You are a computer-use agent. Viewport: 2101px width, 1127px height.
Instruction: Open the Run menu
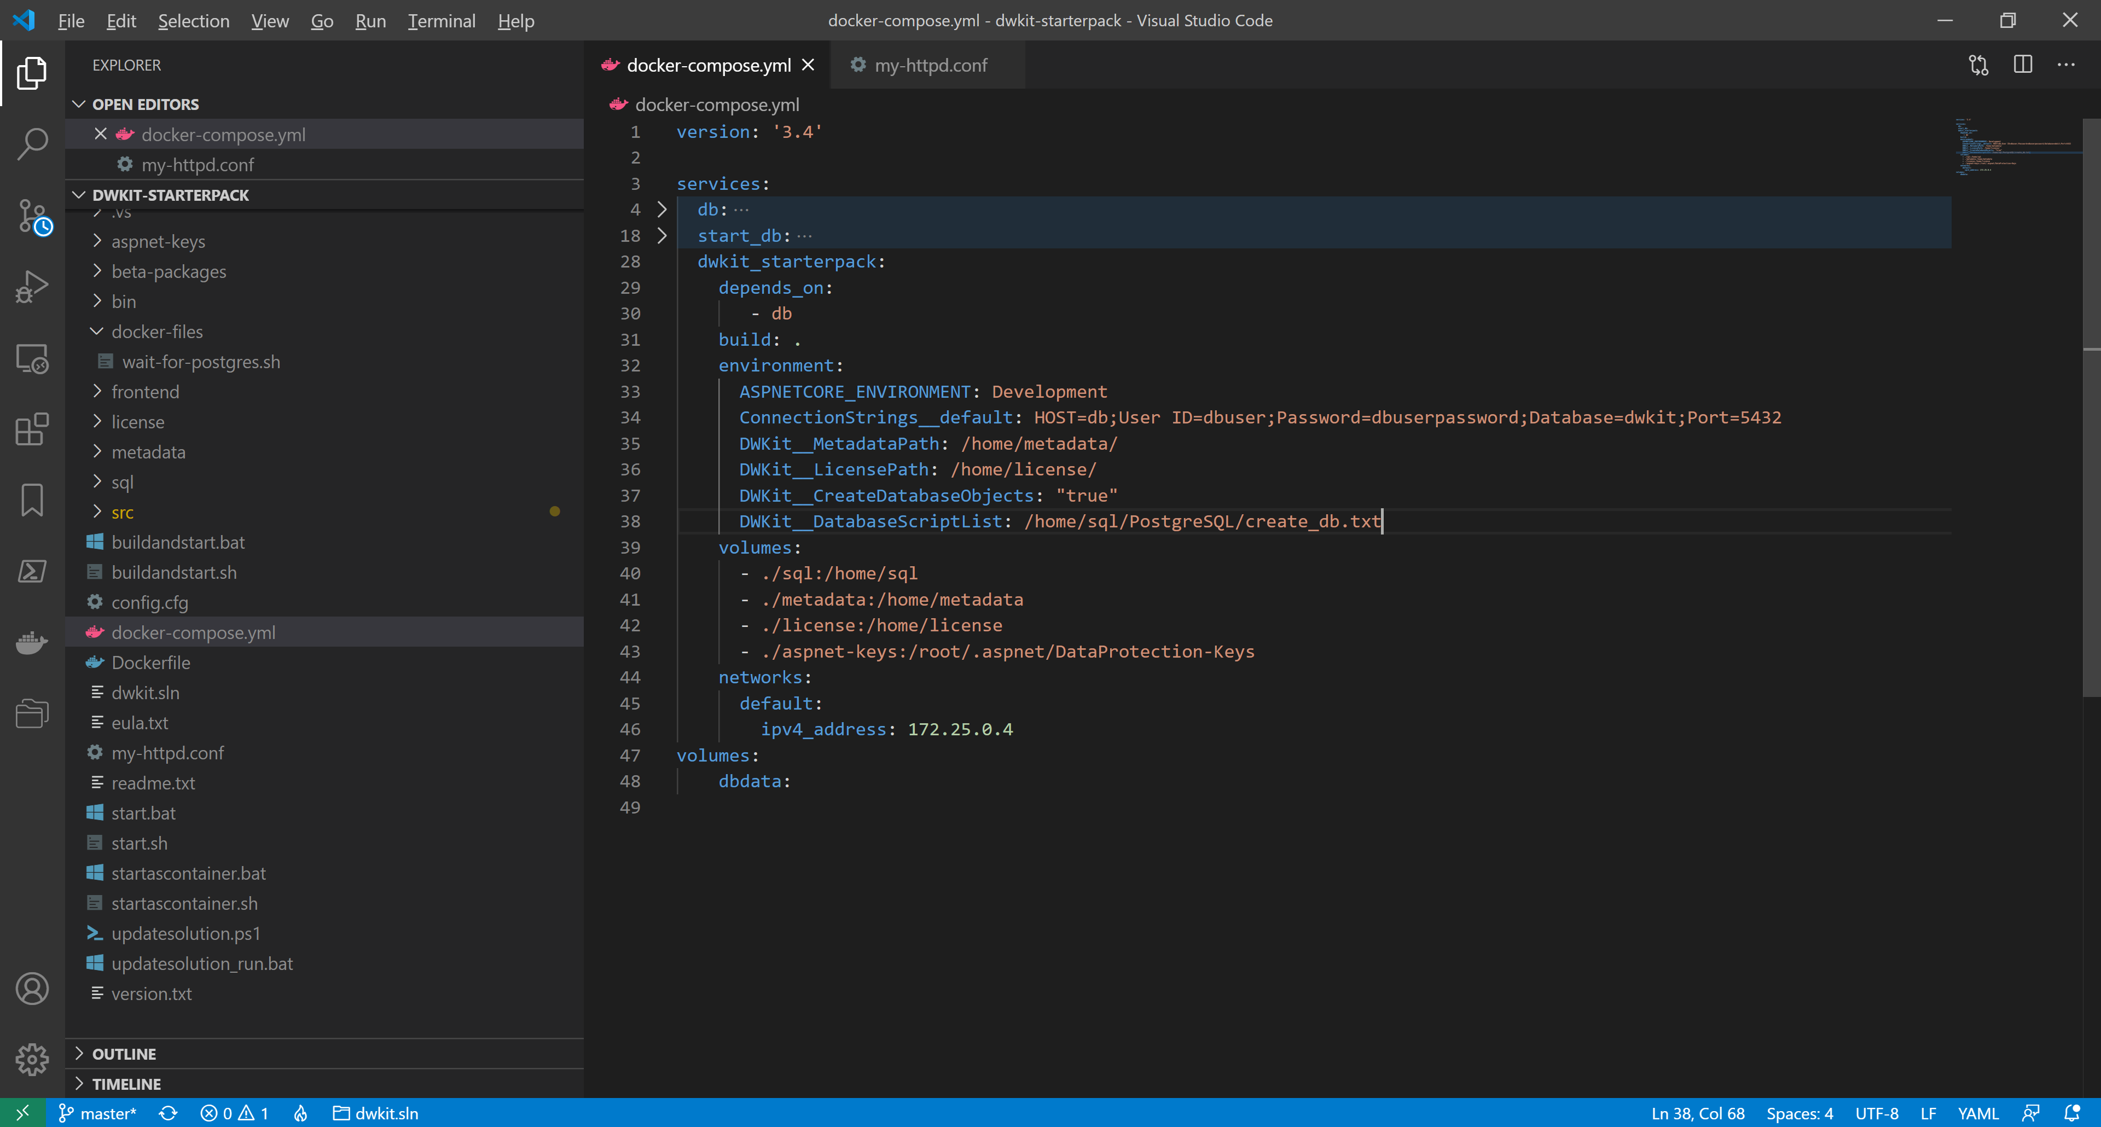[x=370, y=20]
